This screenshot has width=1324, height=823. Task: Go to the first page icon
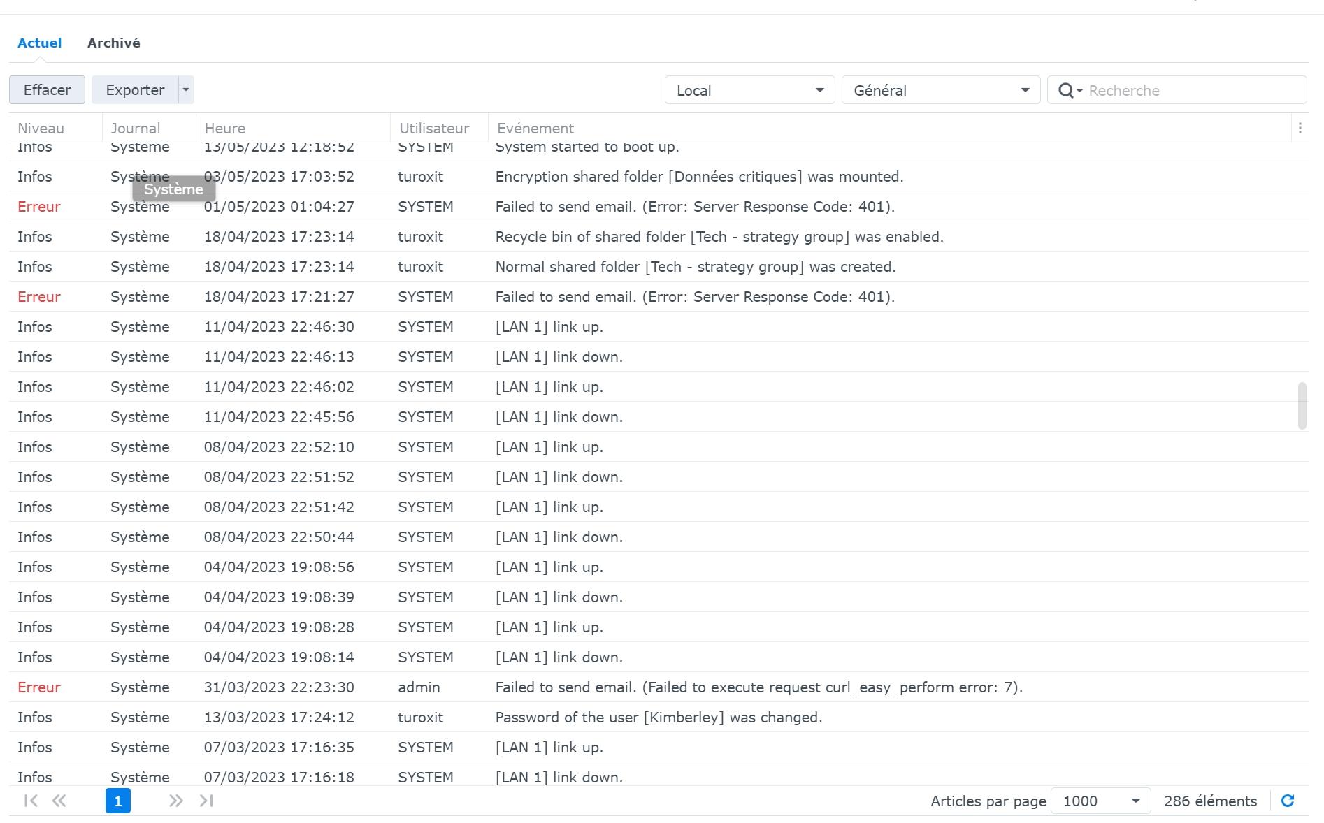click(31, 801)
